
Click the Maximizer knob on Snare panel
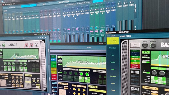tap(27, 45)
